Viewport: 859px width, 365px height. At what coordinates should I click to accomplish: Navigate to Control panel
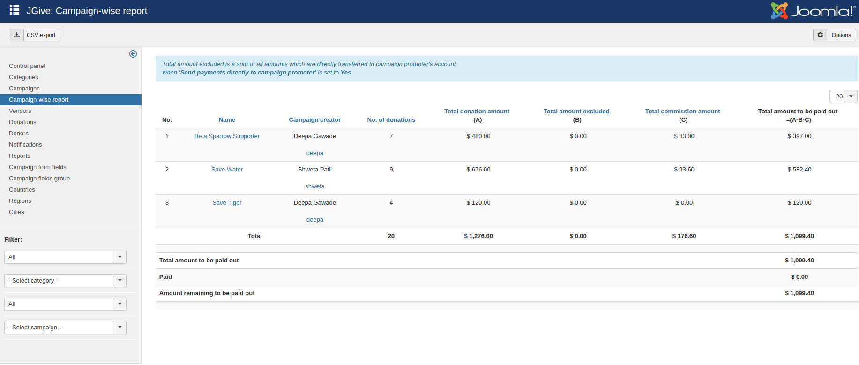(27, 66)
